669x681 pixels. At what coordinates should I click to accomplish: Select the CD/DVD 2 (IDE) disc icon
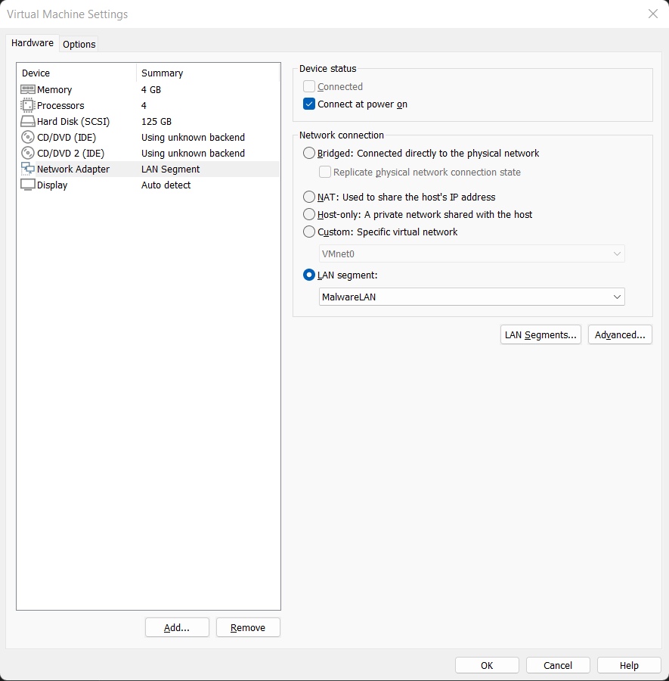(x=28, y=153)
